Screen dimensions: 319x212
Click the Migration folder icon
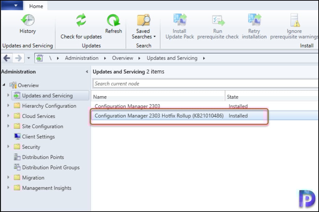tap(17, 177)
